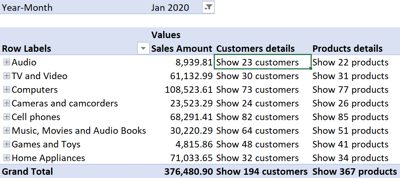Image resolution: width=400 pixels, height=178 pixels.
Task: Click Show 194 customers grand total
Action: pos(262,172)
